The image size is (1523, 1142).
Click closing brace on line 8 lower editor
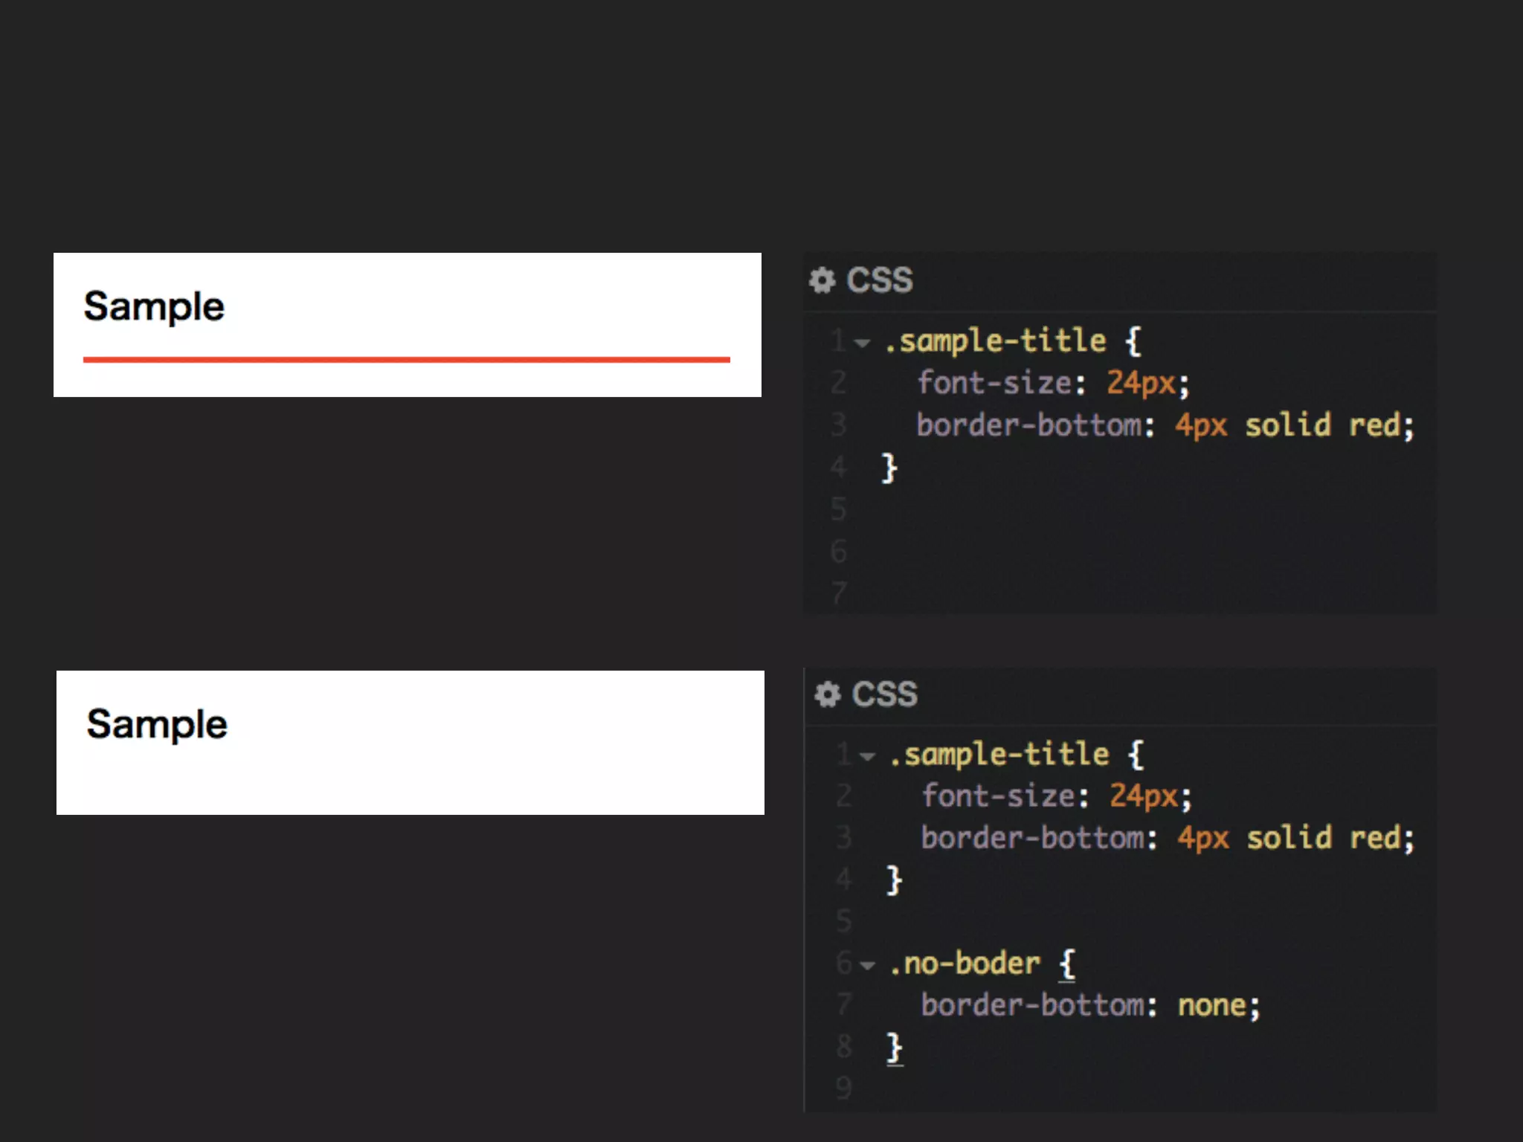click(895, 1047)
